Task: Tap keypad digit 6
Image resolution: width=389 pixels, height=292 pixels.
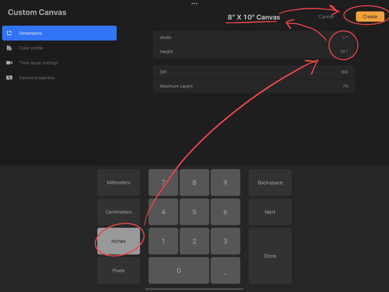Action: (x=225, y=212)
